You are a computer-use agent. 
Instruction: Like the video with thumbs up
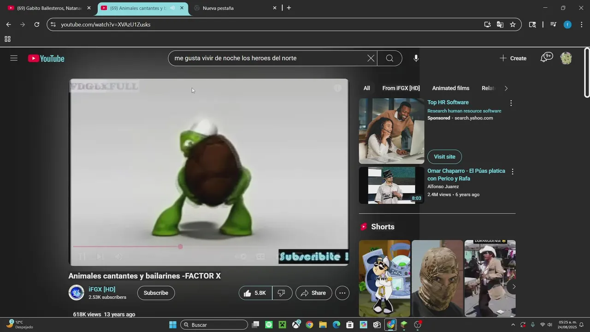255,293
